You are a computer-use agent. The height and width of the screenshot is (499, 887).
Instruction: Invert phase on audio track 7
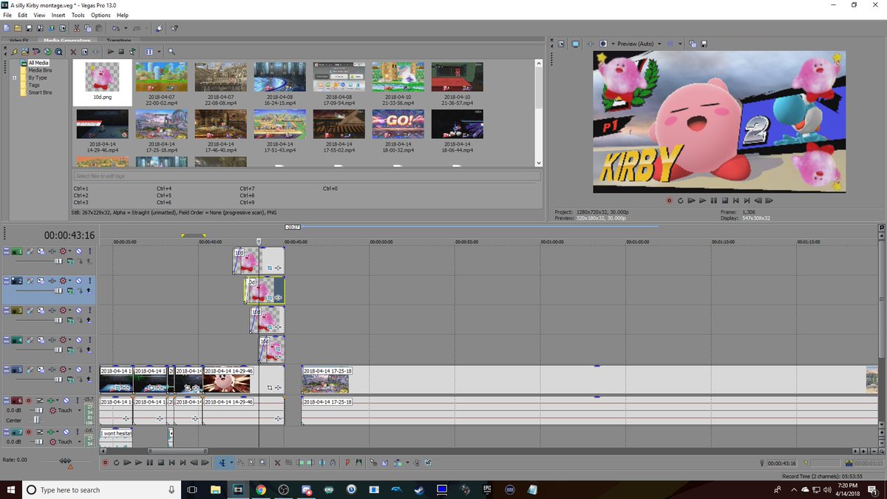[40, 432]
